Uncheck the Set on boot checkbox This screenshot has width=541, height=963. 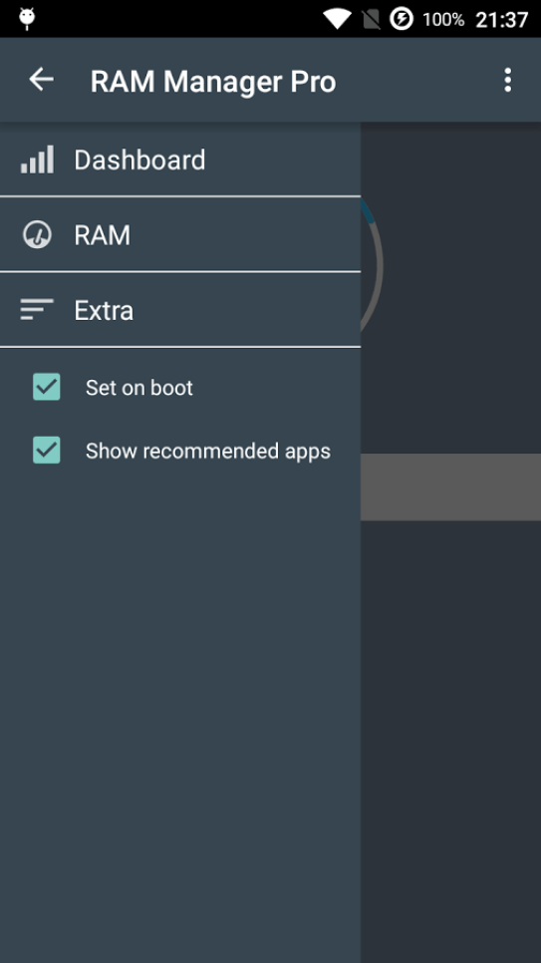(47, 387)
